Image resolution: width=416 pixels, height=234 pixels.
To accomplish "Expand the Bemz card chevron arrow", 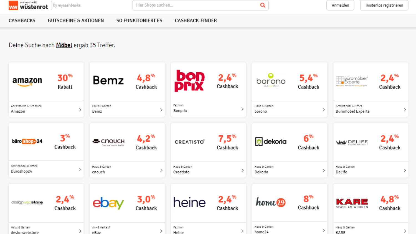I will coord(161,110).
